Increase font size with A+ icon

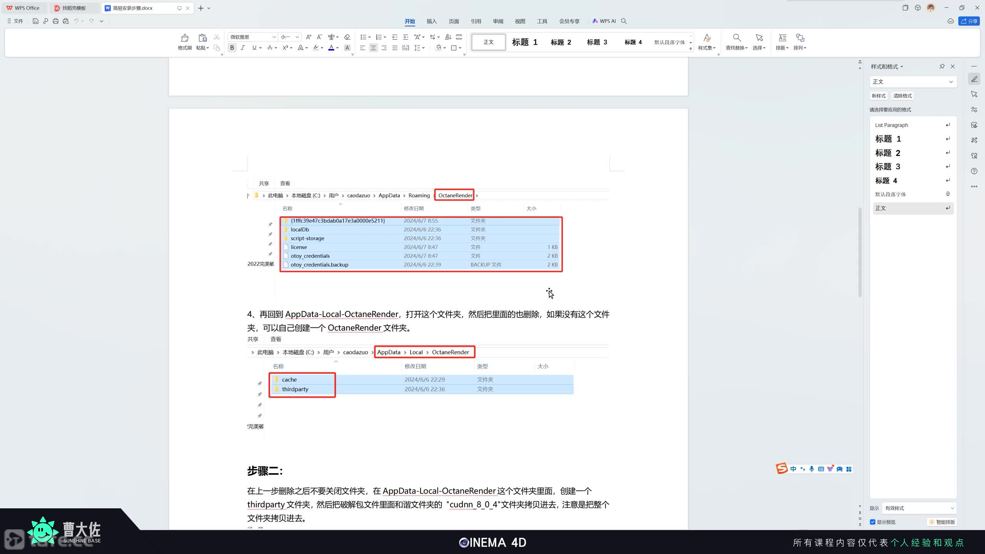tap(309, 37)
